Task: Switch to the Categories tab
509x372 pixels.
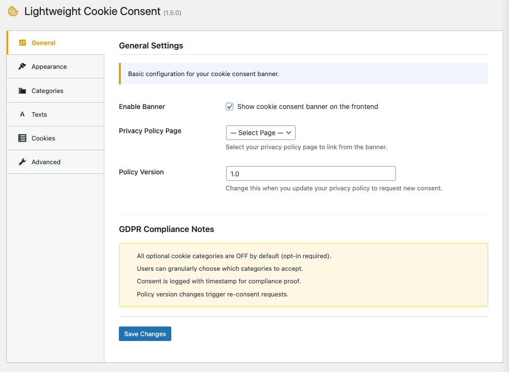Action: [47, 91]
